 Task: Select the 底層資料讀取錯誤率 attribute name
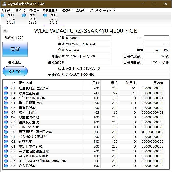coord(34,88)
